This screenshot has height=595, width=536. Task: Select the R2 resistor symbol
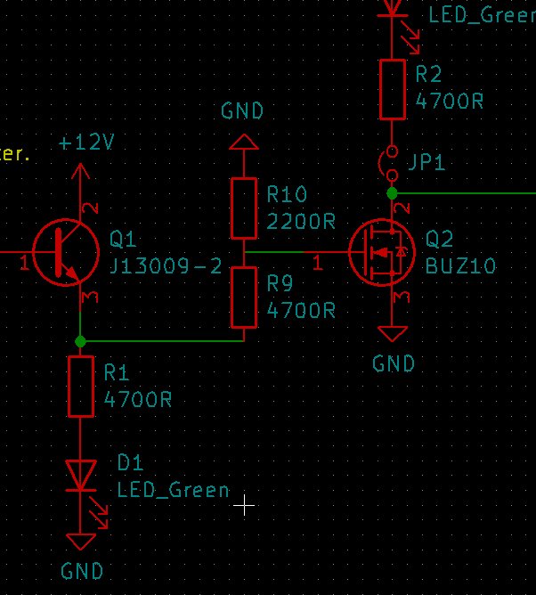tap(393, 89)
